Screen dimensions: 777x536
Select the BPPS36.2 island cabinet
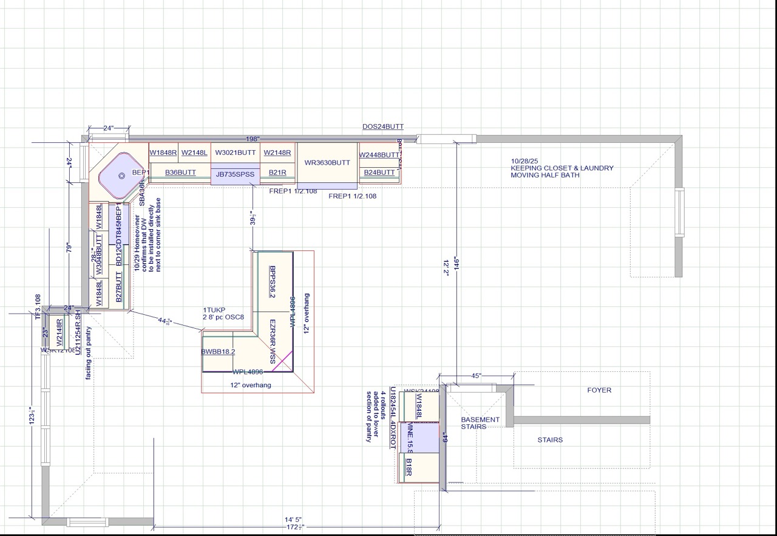pyautogui.click(x=273, y=281)
